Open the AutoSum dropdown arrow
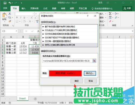The image size is (135, 105). tap(113, 14)
